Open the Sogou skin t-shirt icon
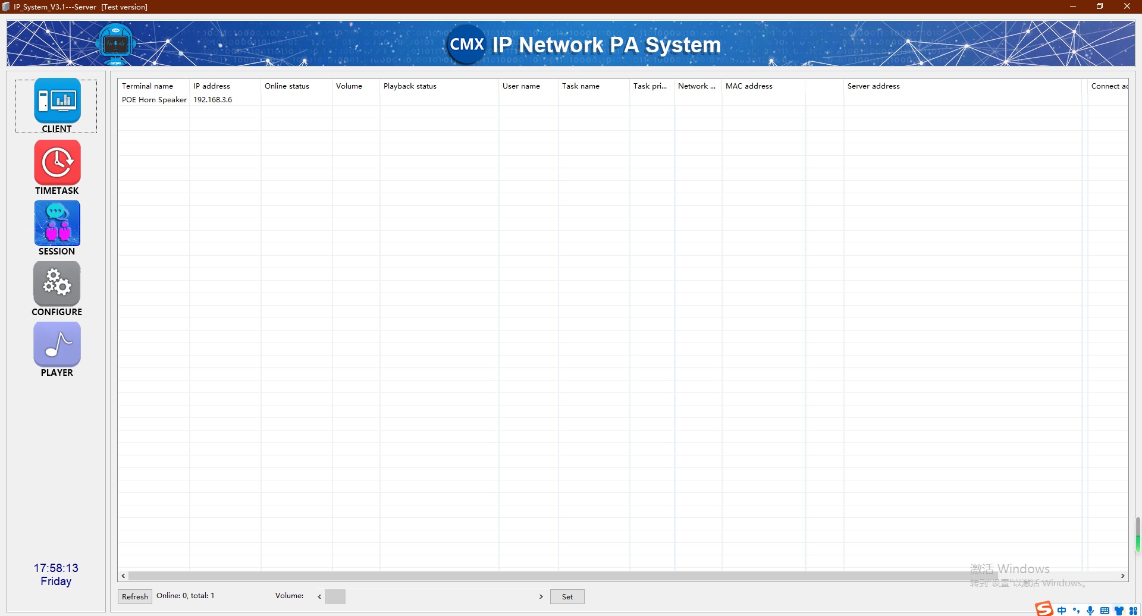 [x=1120, y=611]
